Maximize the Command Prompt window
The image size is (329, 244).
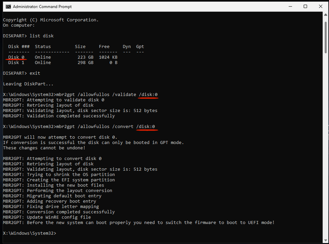[305, 7]
